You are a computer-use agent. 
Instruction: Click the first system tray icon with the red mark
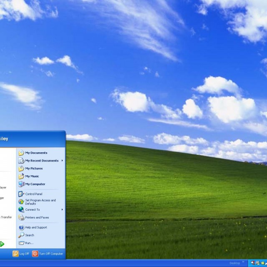tap(252, 263)
